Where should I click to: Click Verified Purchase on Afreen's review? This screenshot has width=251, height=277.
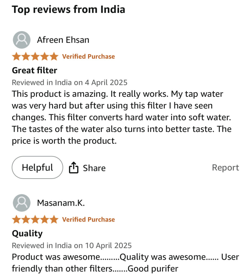tap(88, 57)
